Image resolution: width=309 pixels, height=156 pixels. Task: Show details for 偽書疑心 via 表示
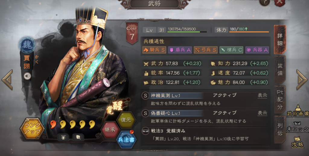click(262, 113)
